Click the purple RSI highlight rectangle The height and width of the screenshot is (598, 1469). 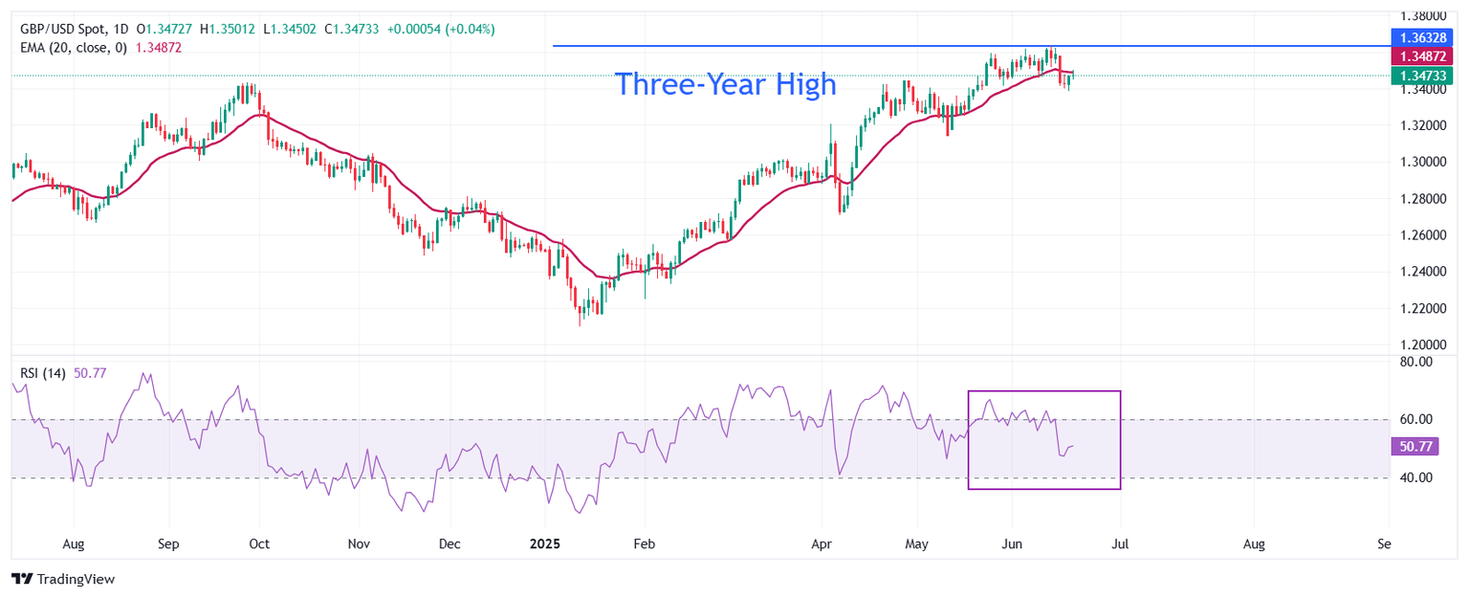click(1043, 440)
